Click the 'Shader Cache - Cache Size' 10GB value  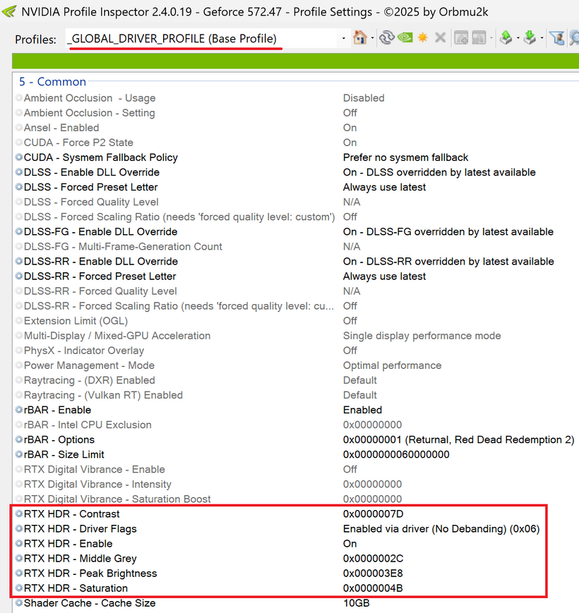356,603
